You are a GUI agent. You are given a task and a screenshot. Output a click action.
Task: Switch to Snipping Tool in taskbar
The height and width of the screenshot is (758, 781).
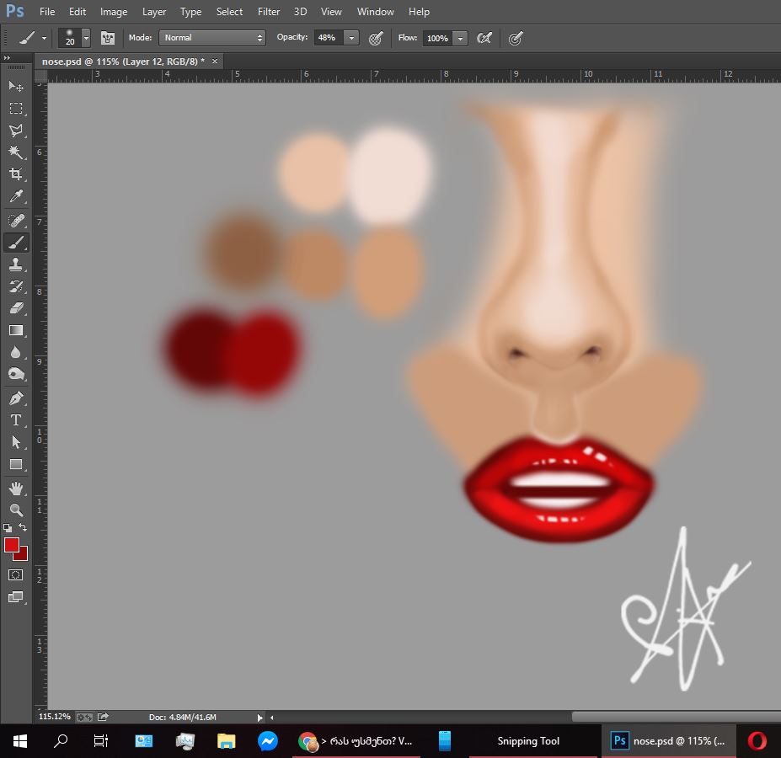click(528, 741)
